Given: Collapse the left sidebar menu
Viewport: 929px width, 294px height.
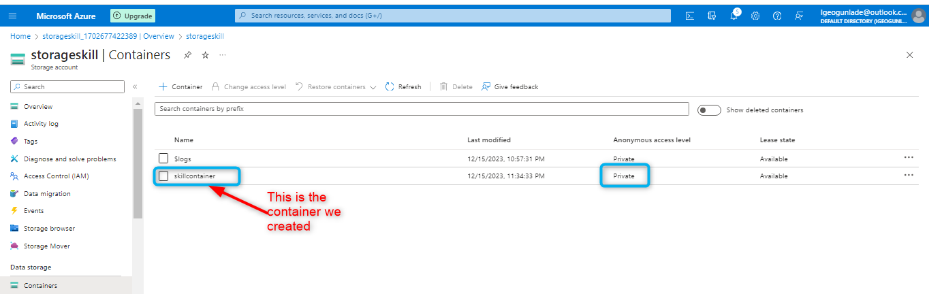Looking at the screenshot, I should [135, 86].
